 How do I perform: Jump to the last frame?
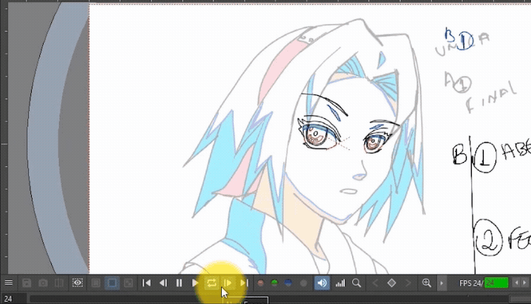coord(244,283)
